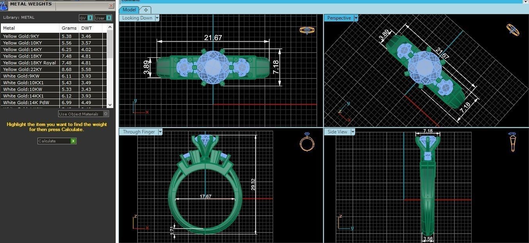Open Side View viewport dropdown arrow

[353, 132]
